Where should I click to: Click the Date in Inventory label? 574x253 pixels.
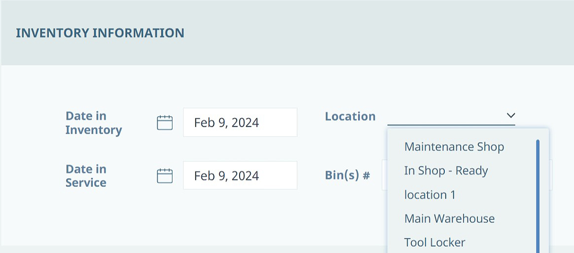[94, 123]
